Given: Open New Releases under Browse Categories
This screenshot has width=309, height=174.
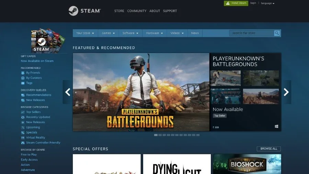Looking at the screenshot, I should tap(35, 122).
